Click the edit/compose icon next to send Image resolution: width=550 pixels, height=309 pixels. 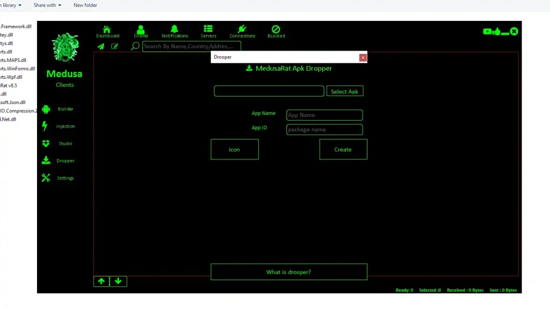point(115,46)
